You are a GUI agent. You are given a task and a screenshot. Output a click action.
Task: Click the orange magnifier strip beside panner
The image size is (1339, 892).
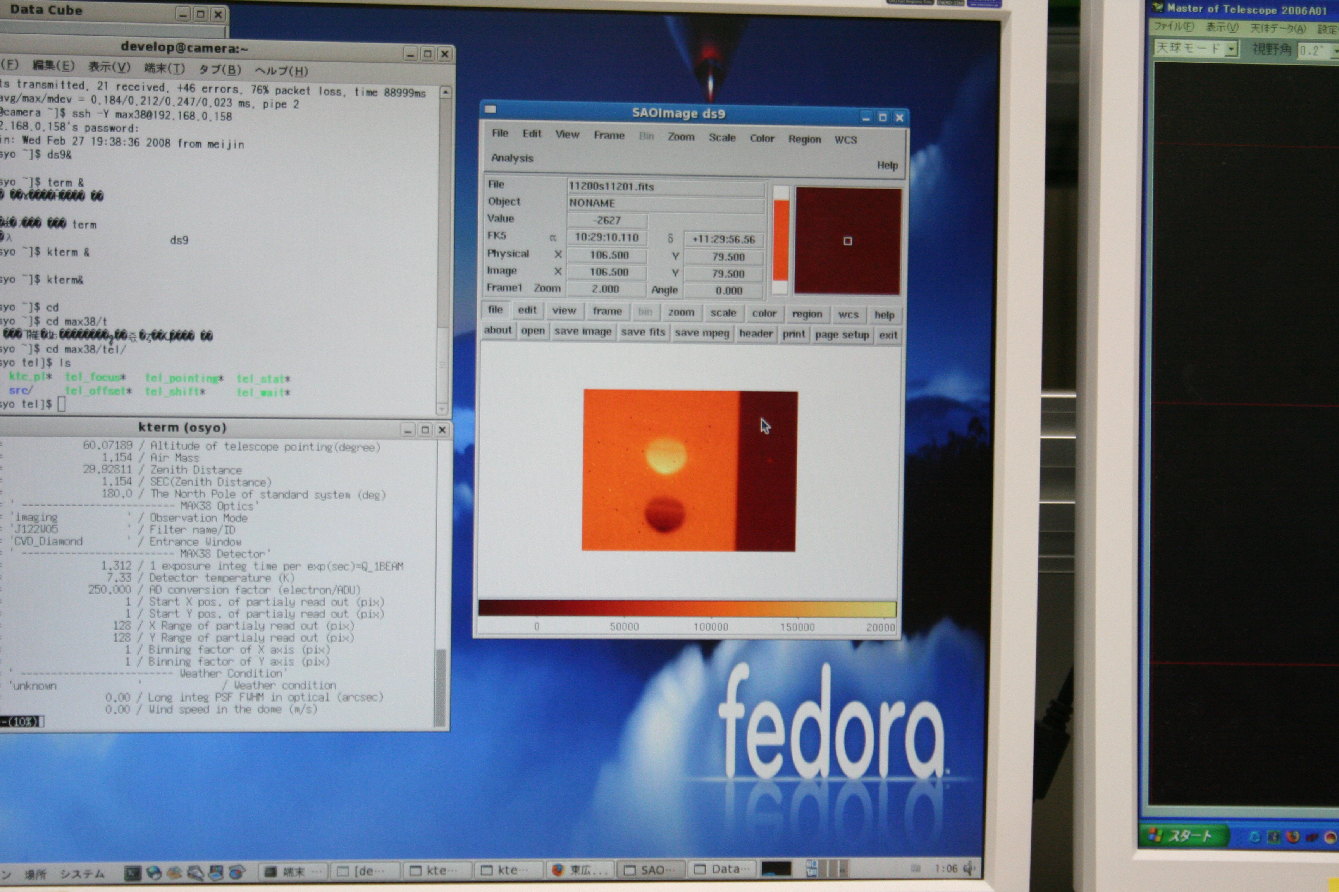pos(781,240)
